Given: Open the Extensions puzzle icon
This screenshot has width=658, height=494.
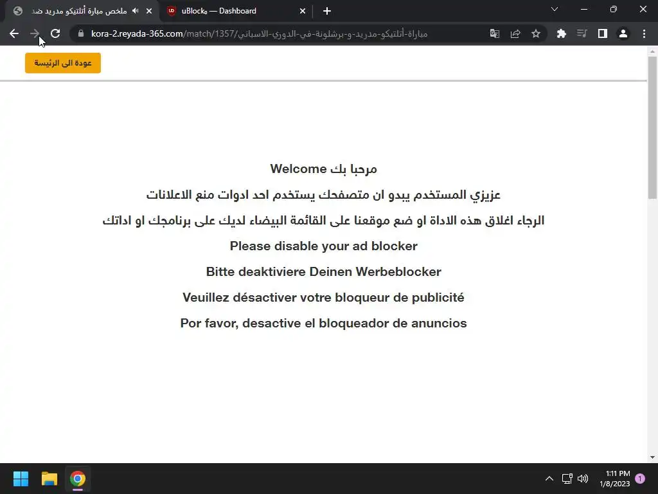Looking at the screenshot, I should tap(562, 33).
